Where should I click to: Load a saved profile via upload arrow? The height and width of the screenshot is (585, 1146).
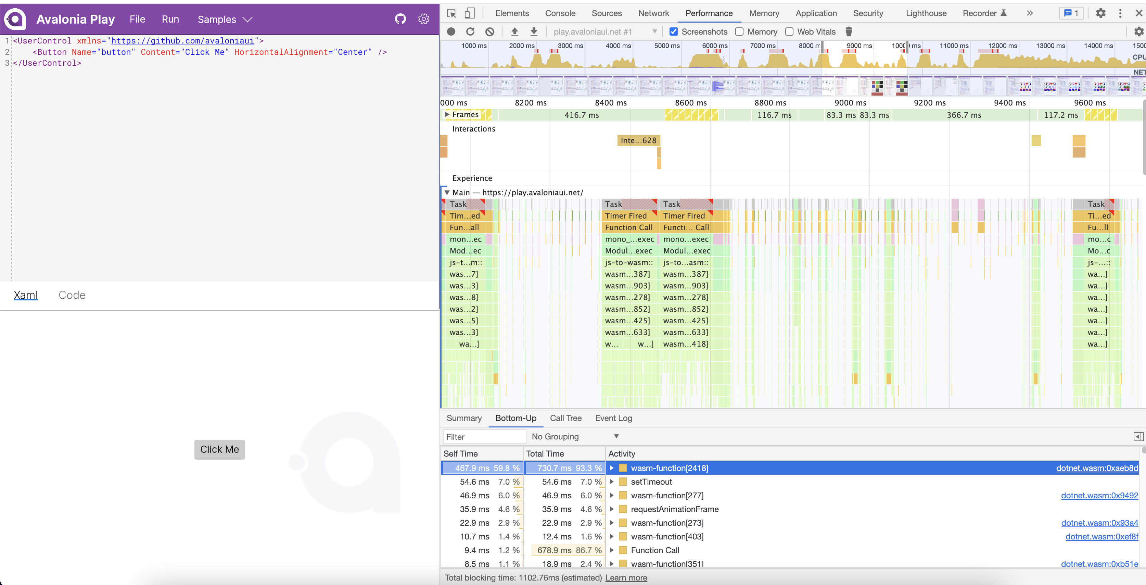click(x=515, y=32)
